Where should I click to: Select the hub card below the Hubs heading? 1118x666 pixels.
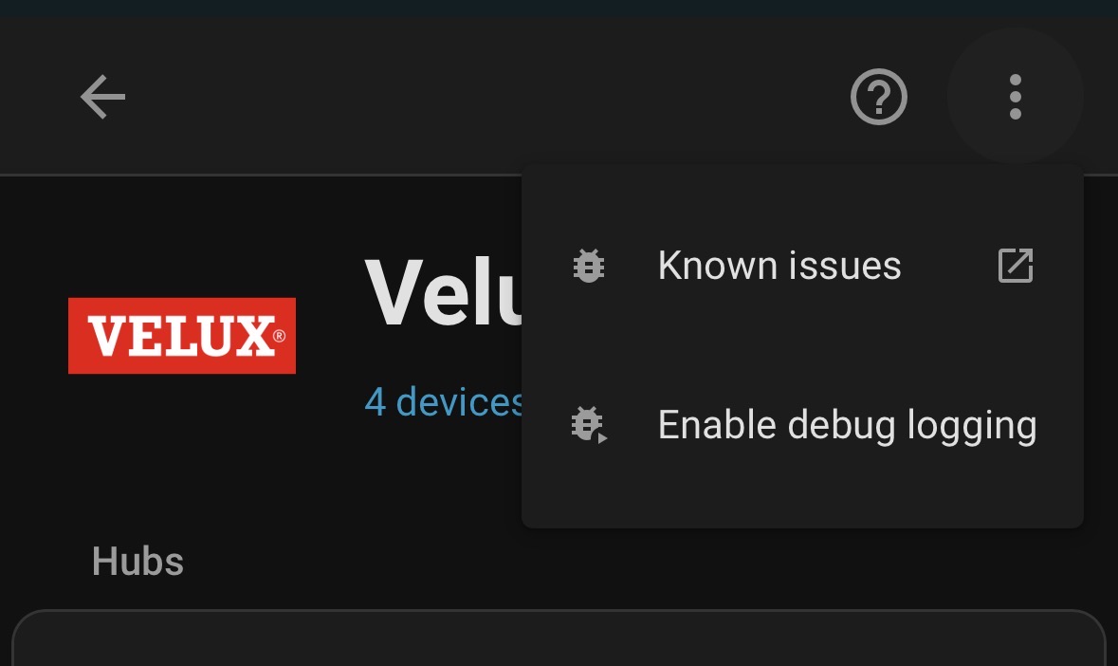coord(558,640)
